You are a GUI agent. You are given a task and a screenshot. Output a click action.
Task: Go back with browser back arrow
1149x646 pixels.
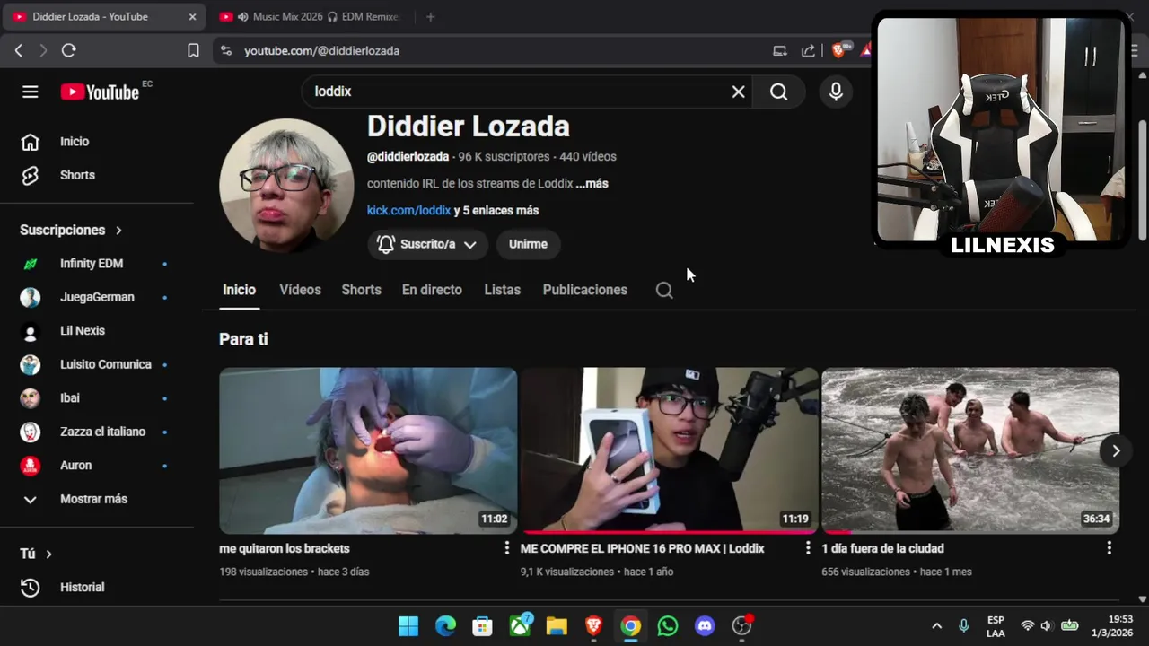pos(18,51)
